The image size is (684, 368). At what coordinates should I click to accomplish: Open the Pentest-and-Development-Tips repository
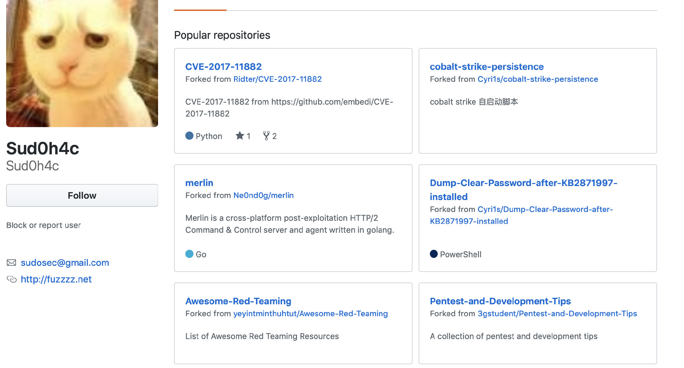pos(500,301)
